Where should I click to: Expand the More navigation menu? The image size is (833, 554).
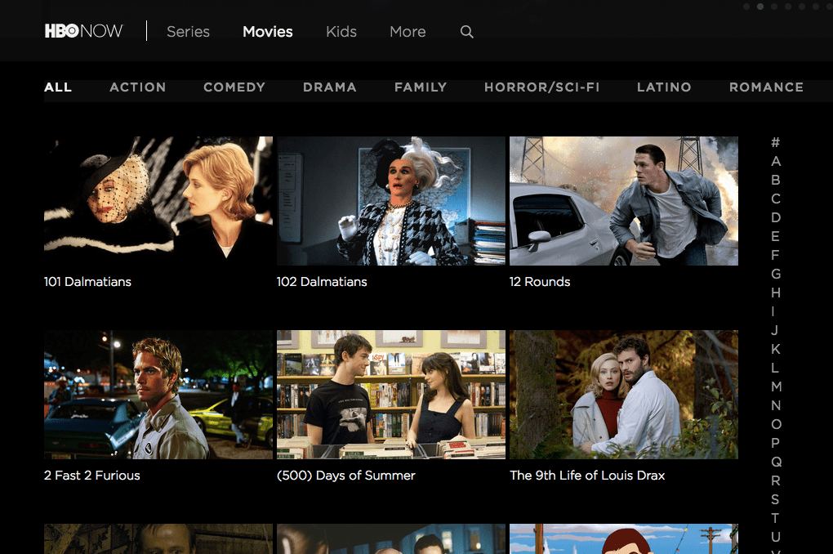point(407,32)
